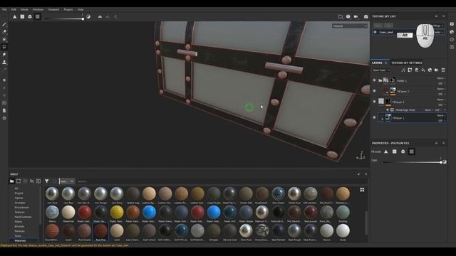Open Fill layer 2 blend mode dropdown

(440, 100)
